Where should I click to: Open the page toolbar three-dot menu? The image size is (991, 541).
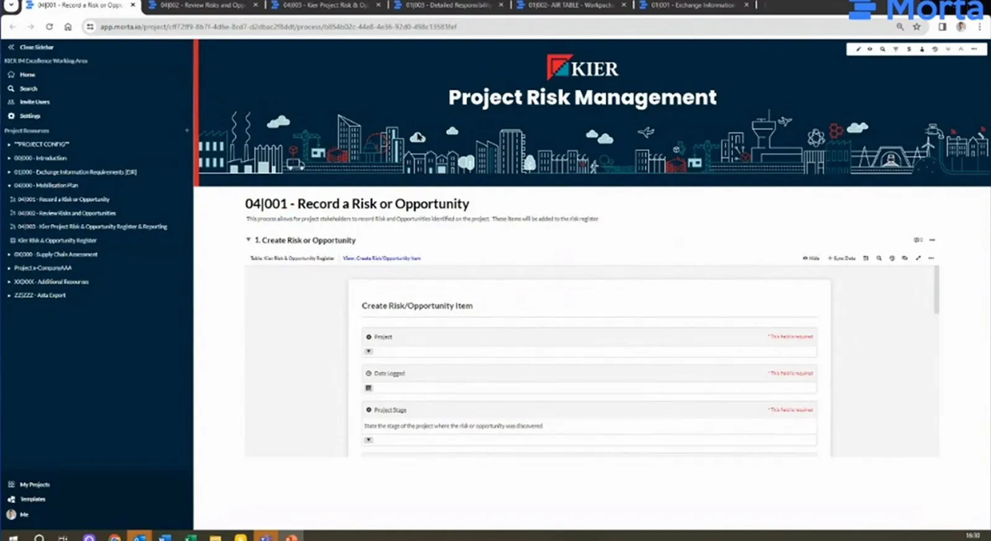coord(974,49)
